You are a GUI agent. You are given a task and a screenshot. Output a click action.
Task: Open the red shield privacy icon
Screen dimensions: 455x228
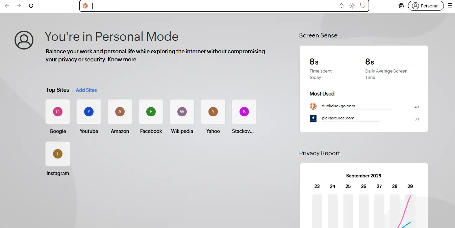(363, 6)
